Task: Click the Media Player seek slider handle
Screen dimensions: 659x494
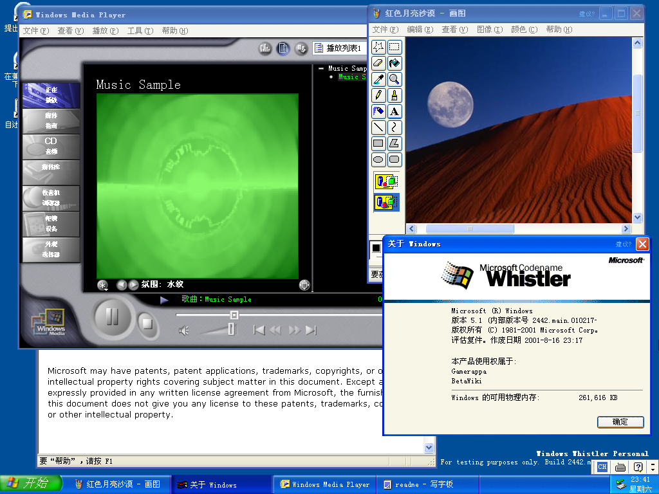Action: pos(234,315)
